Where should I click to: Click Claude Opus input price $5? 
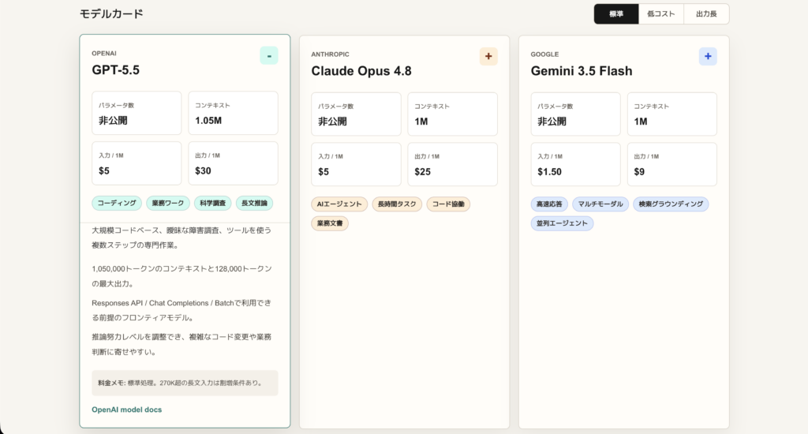pyautogui.click(x=324, y=172)
